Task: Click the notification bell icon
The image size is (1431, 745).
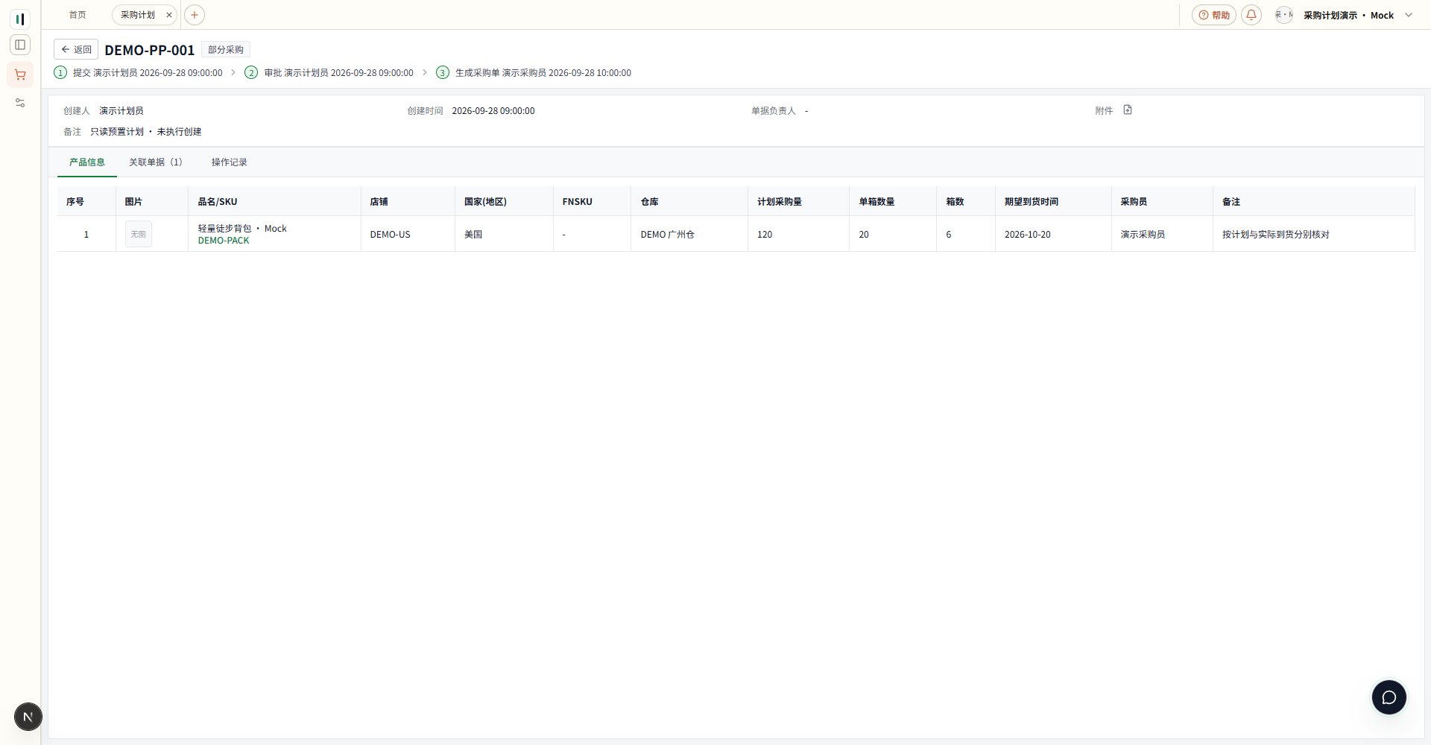Action: pos(1251,15)
